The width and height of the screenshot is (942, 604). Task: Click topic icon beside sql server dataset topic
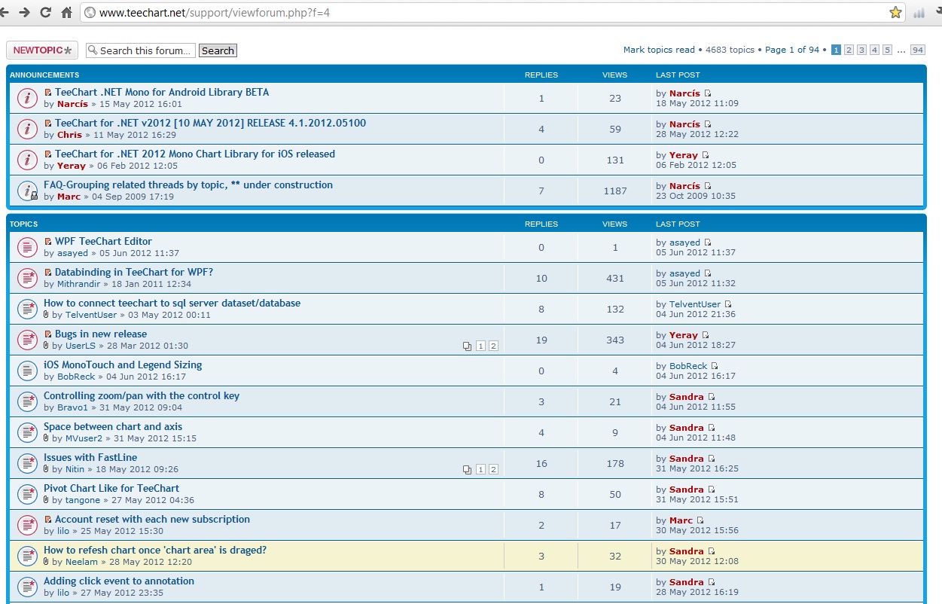click(x=27, y=309)
